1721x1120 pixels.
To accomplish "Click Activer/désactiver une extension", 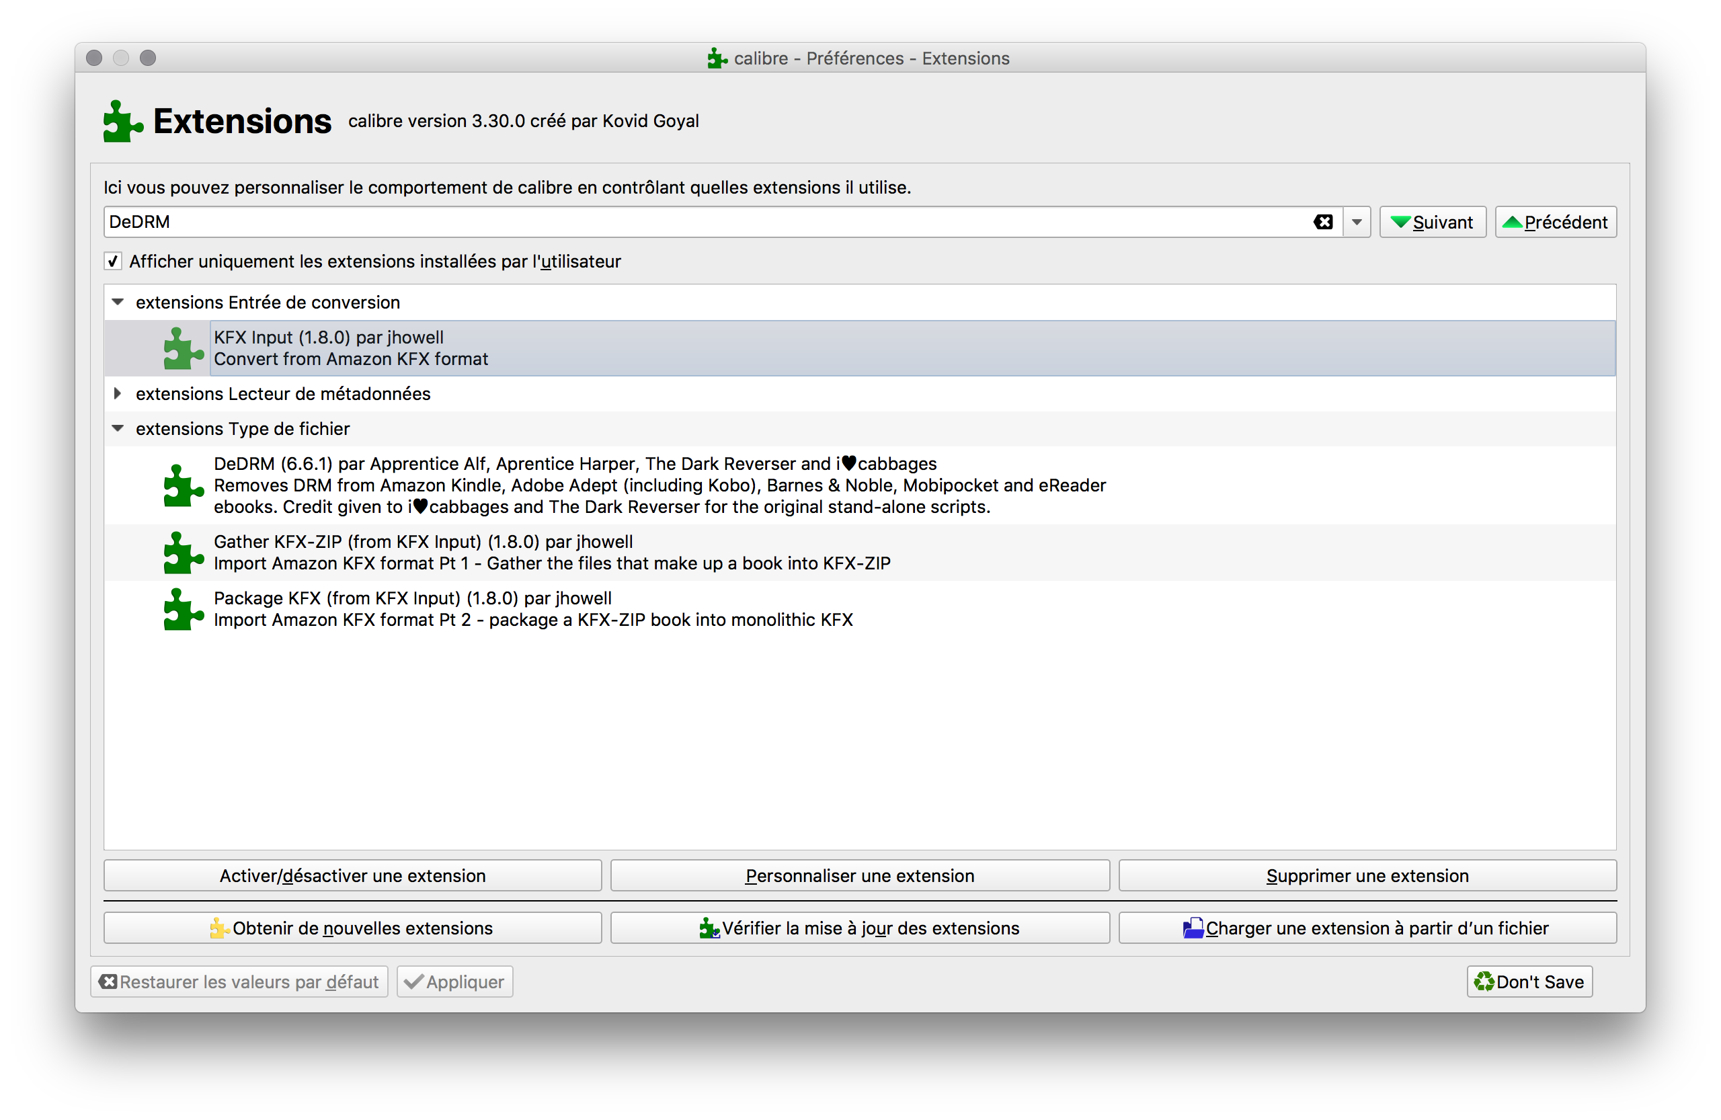I will (x=352, y=875).
